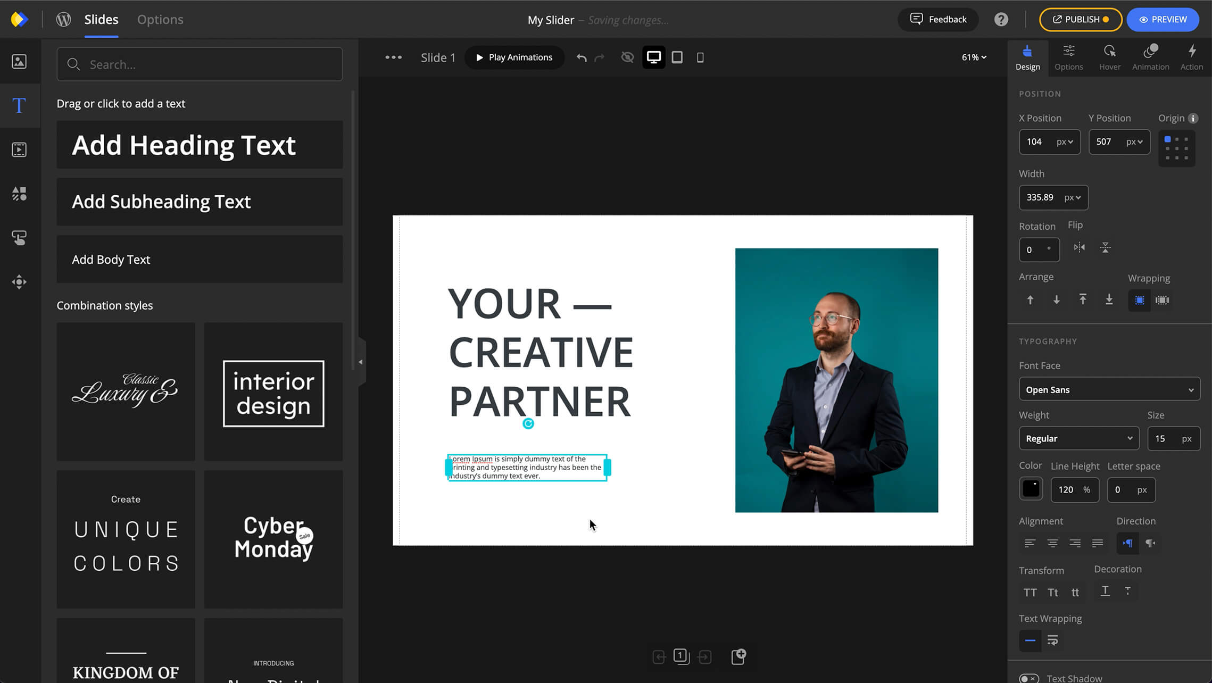
Task: Open the Options panel tab
Action: tap(1068, 57)
